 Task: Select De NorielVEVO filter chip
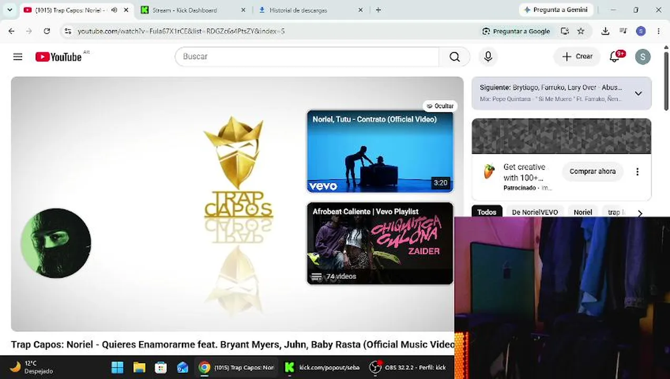click(535, 212)
